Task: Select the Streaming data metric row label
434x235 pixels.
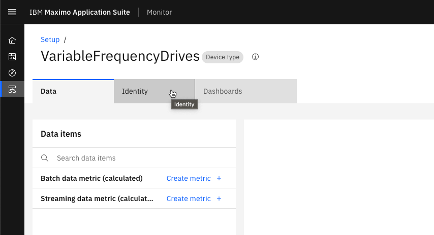Action: (97, 199)
